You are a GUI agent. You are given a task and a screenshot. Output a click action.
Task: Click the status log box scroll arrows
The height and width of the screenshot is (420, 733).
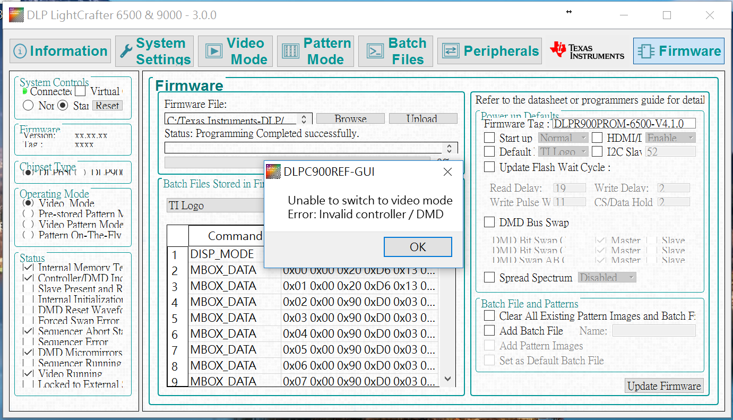coord(450,148)
